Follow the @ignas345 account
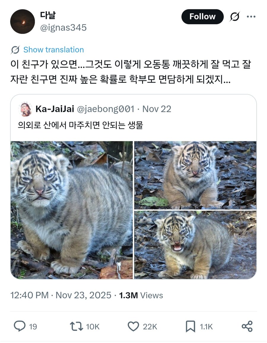 (x=202, y=17)
